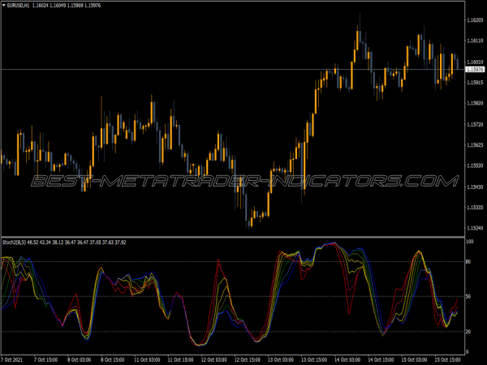The image size is (487, 365).
Task: Click the highlighted current price tag 1.15976
Action: tap(475, 70)
